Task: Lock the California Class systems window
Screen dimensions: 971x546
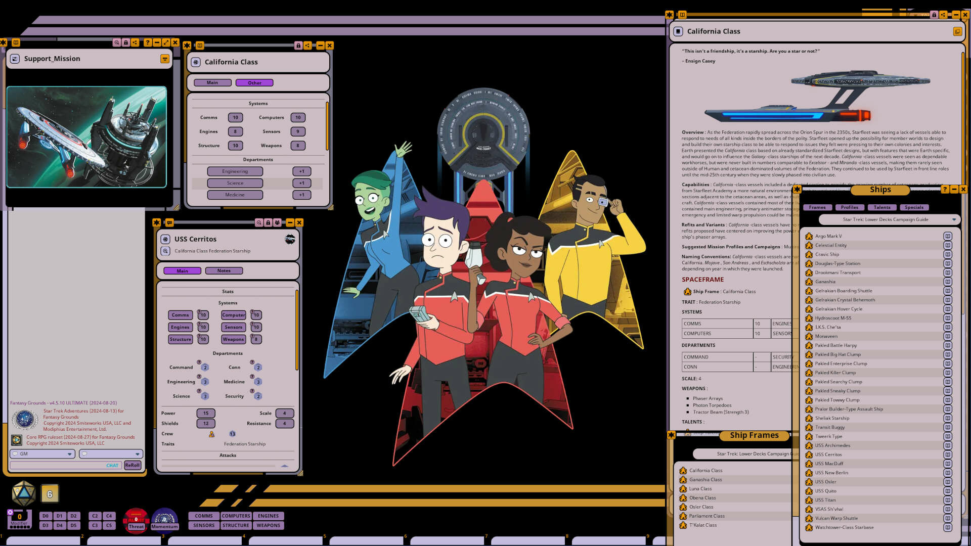Action: coord(297,45)
